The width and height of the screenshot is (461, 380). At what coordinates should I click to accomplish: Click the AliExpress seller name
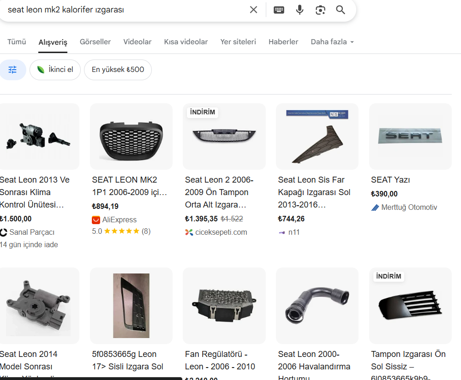pyautogui.click(x=120, y=220)
